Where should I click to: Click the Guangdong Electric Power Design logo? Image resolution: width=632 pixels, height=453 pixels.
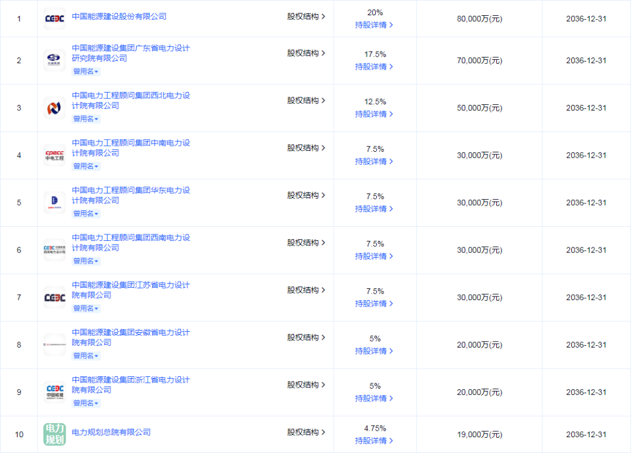(x=54, y=60)
